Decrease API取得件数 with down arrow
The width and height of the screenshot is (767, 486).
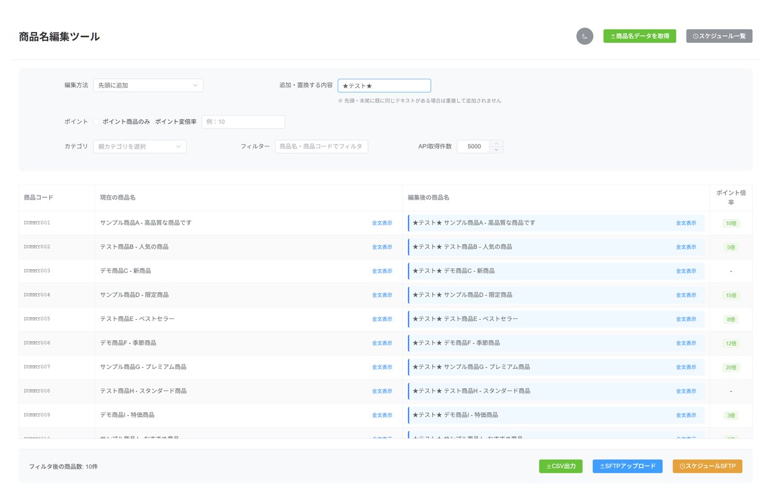tap(497, 150)
